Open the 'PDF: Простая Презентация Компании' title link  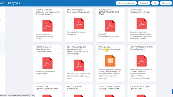point(46,87)
